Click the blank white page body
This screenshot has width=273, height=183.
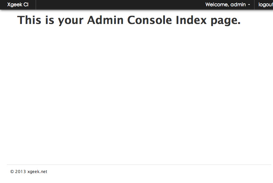click(x=136, y=94)
